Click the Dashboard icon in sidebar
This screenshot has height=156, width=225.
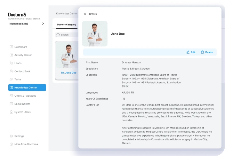tap(12, 47)
